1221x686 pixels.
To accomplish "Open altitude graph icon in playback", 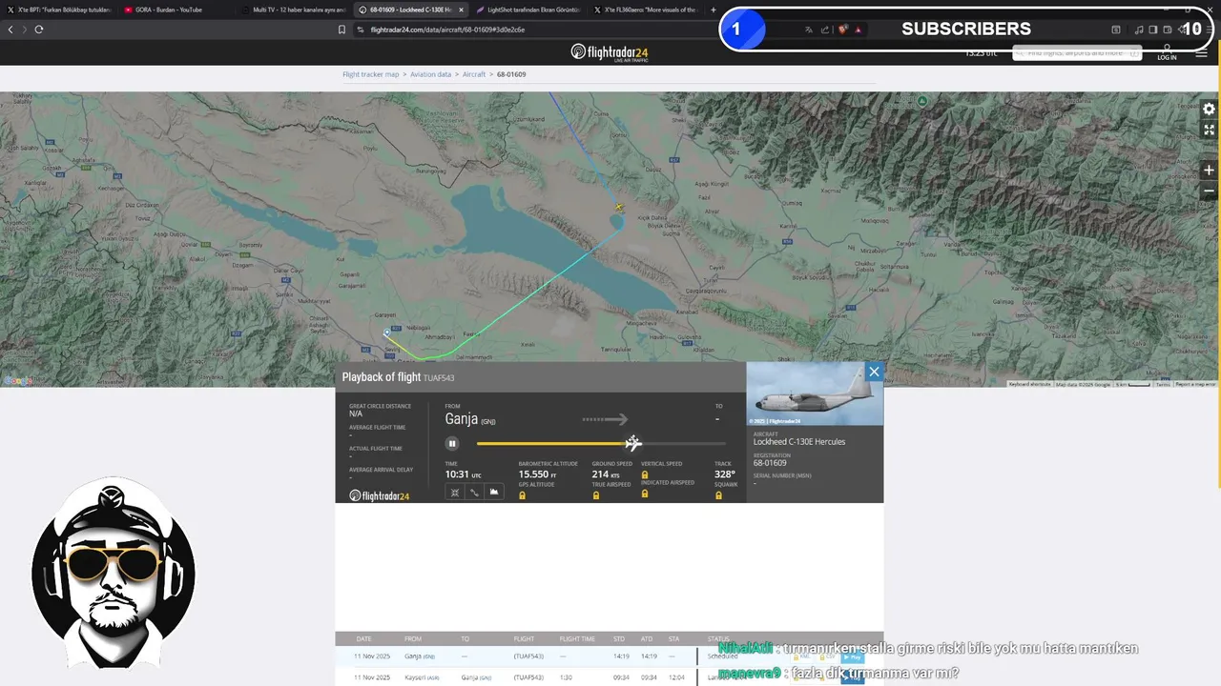I will point(494,492).
